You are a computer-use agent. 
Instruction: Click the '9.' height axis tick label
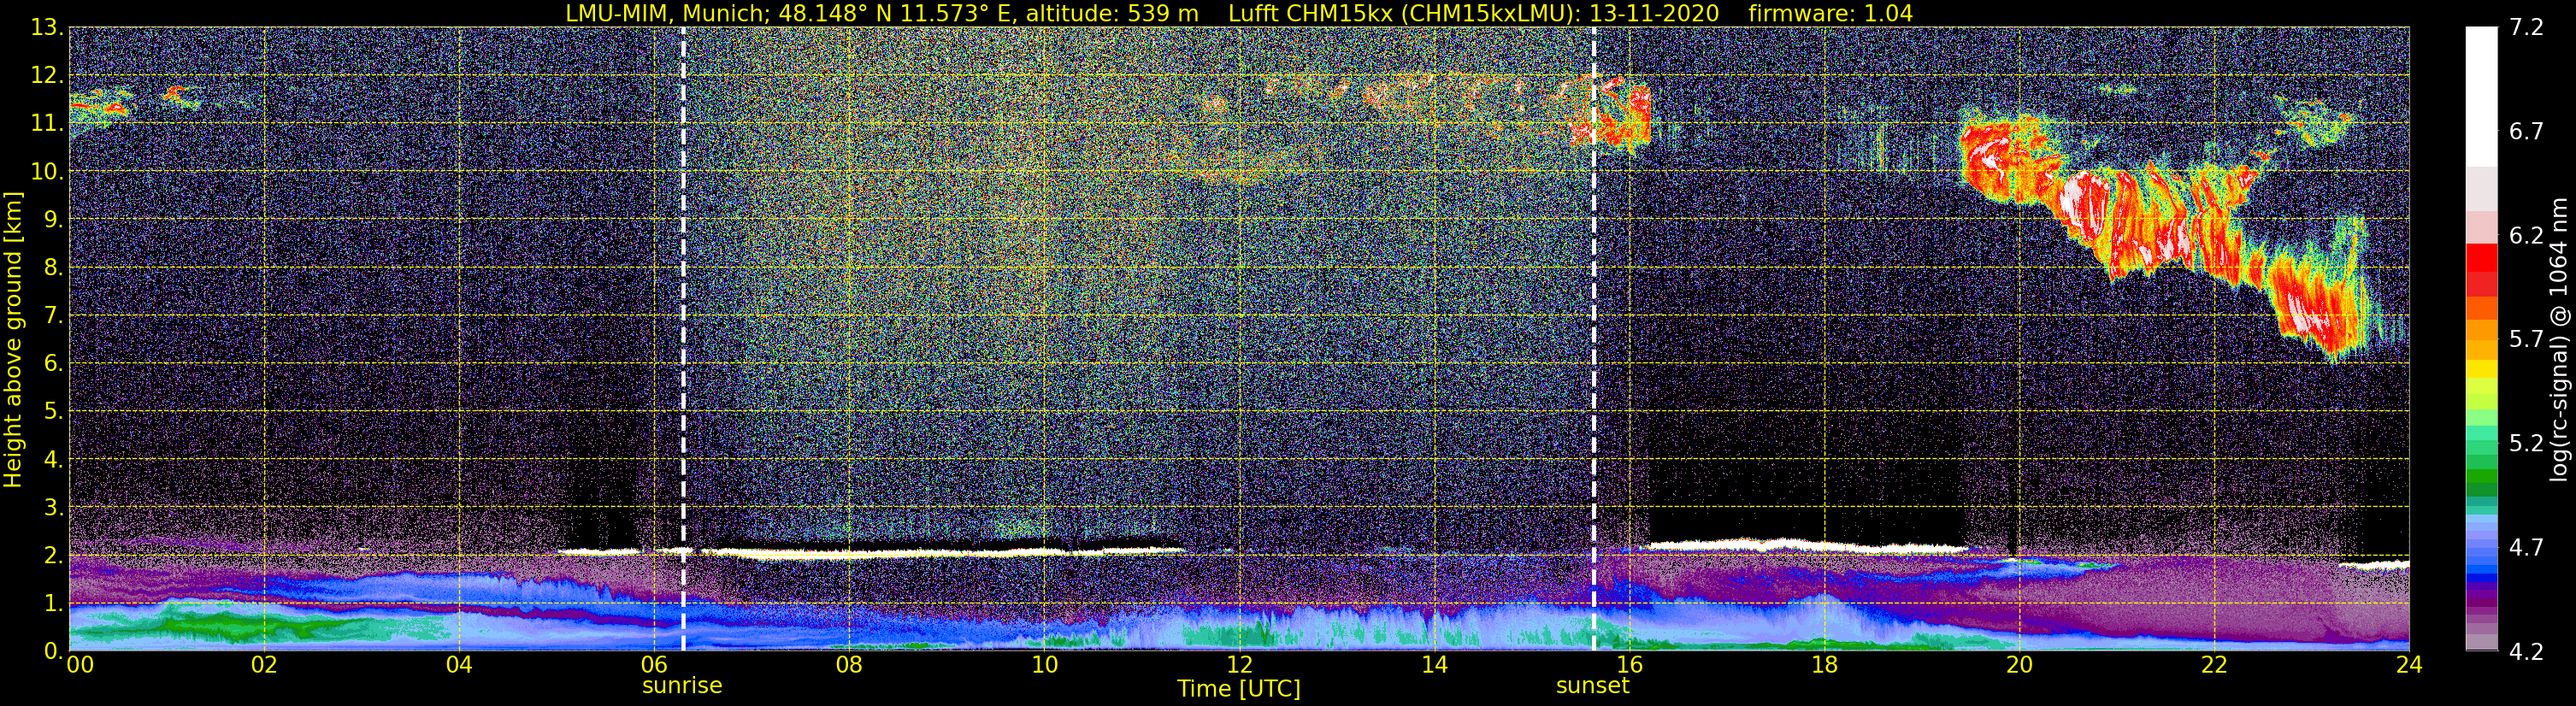coord(52,219)
